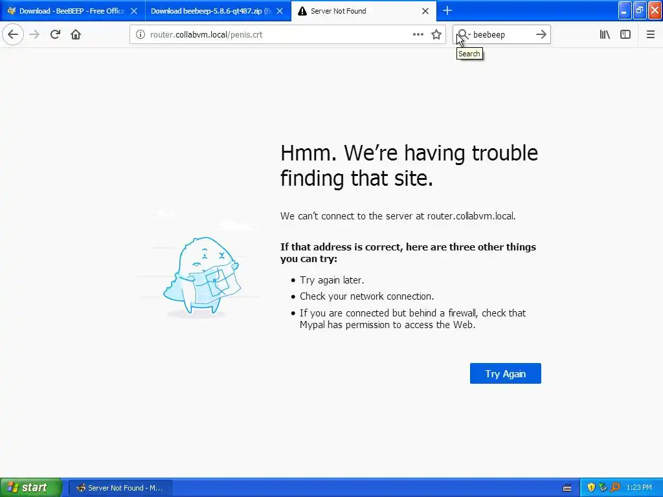The height and width of the screenshot is (497, 663).
Task: Click "Check your network connection." bullet
Action: [x=366, y=296]
